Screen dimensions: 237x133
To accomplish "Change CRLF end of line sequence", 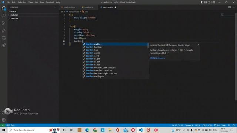I will pos(204,125).
